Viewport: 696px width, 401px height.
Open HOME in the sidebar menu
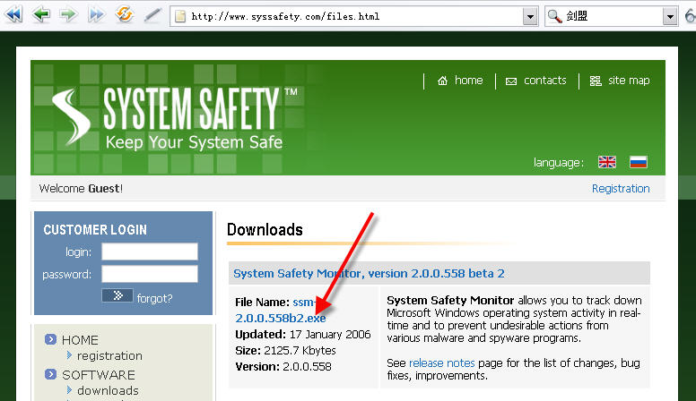click(80, 340)
